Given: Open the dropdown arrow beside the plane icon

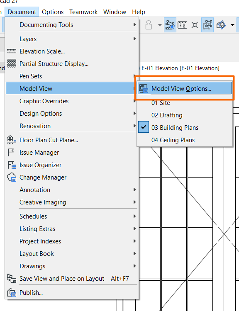Looking at the screenshot, I should pyautogui.click(x=232, y=25).
